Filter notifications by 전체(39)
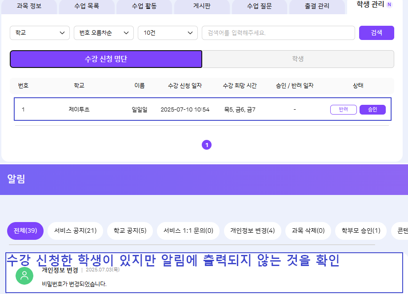408x294 pixels. pyautogui.click(x=25, y=231)
